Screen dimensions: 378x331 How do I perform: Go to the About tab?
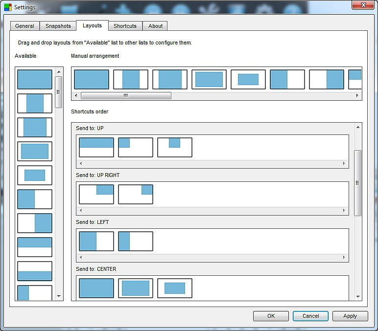pyautogui.click(x=156, y=26)
